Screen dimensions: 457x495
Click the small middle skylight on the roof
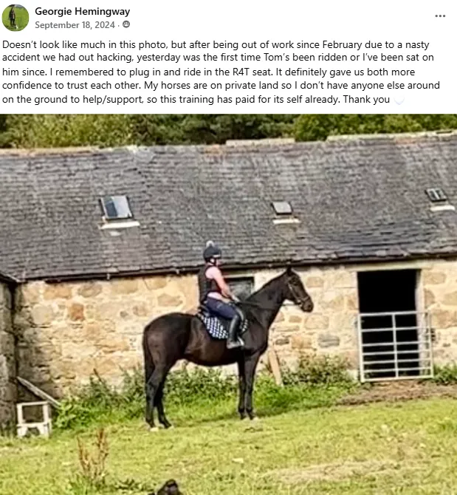pyautogui.click(x=282, y=208)
